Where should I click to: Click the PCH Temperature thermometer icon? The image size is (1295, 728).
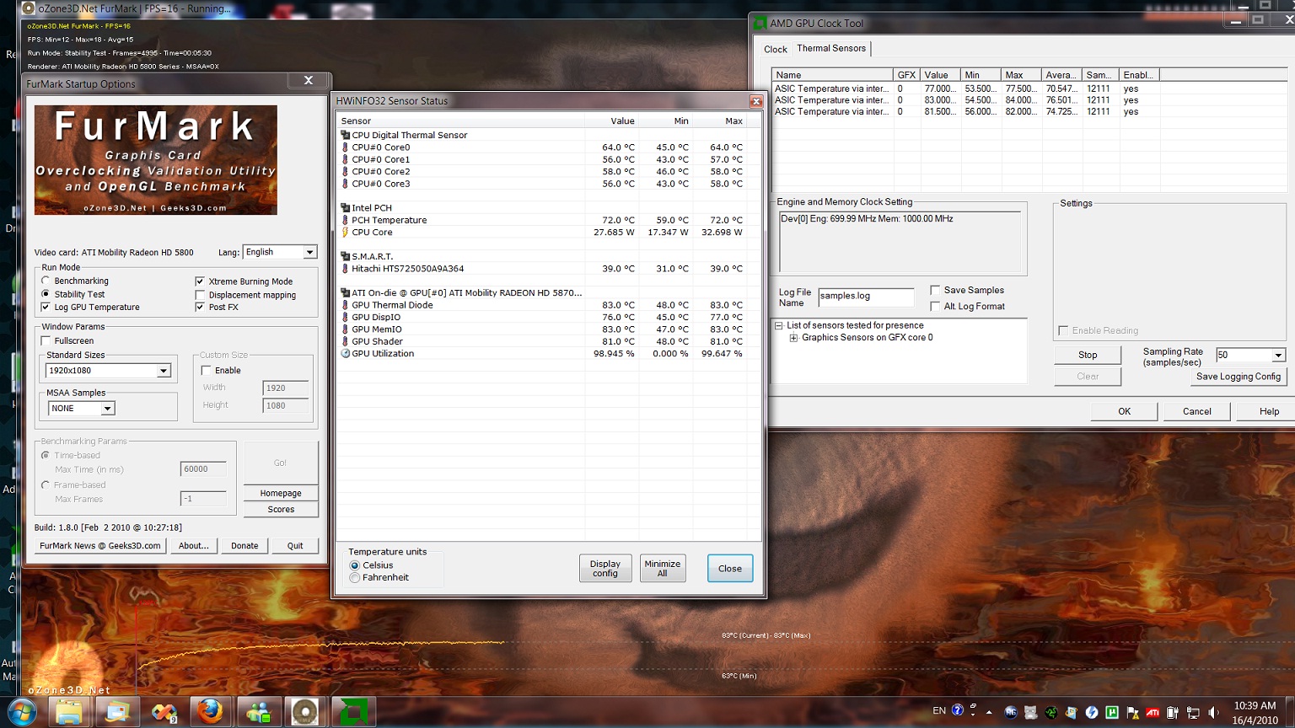click(345, 220)
